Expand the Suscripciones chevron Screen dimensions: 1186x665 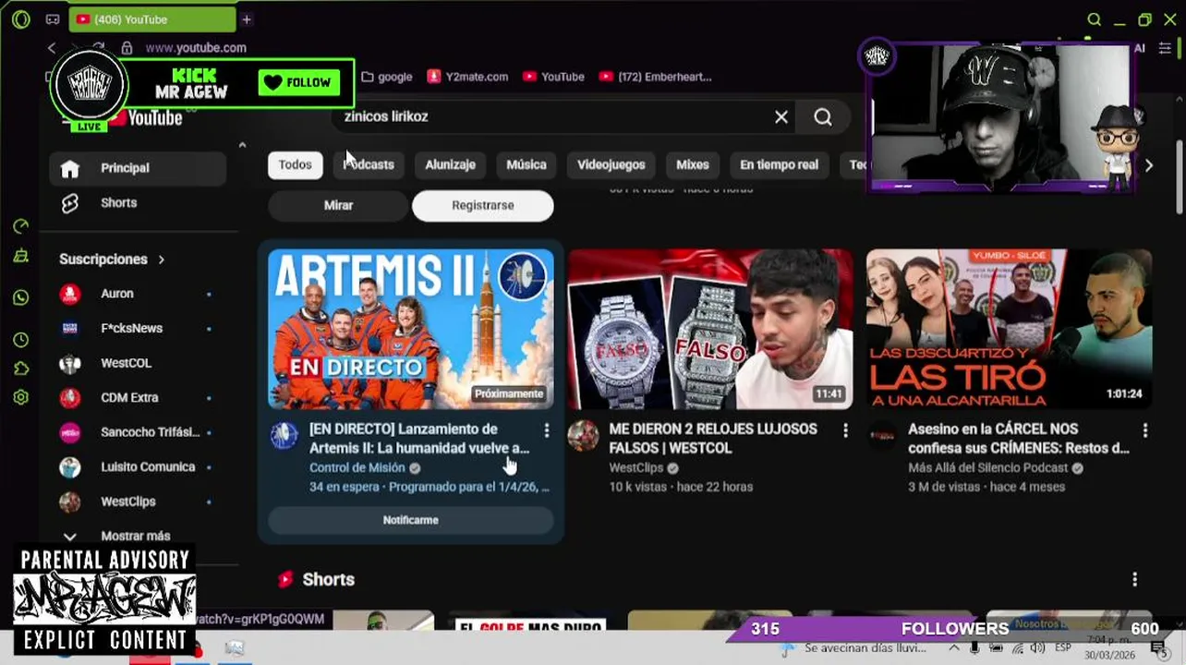coord(161,260)
